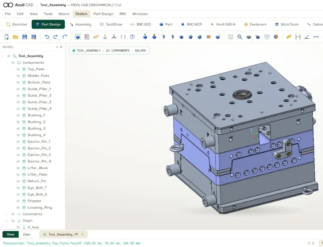Toggle visibility of Ejector_Pin_1
The height and width of the screenshot is (247, 323).
(x=18, y=142)
